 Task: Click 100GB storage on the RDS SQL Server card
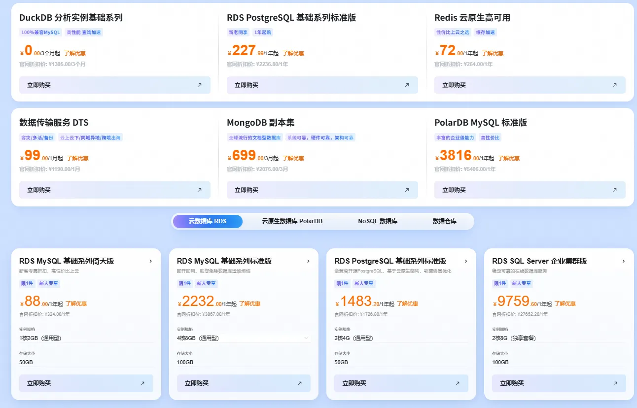500,362
